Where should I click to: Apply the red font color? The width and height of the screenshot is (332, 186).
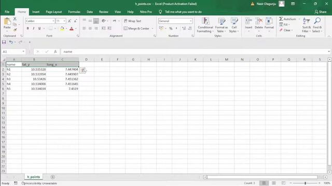(x=72, y=28)
